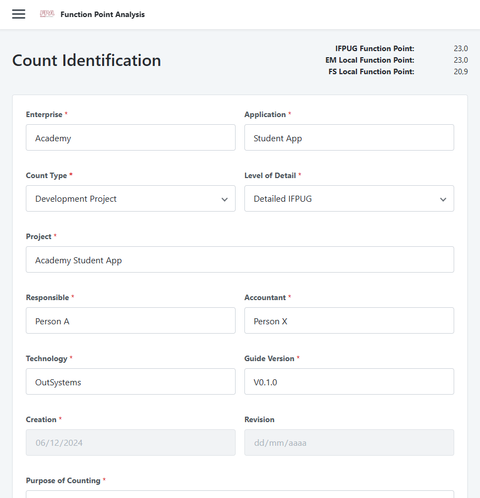Select the Project input field

click(239, 259)
